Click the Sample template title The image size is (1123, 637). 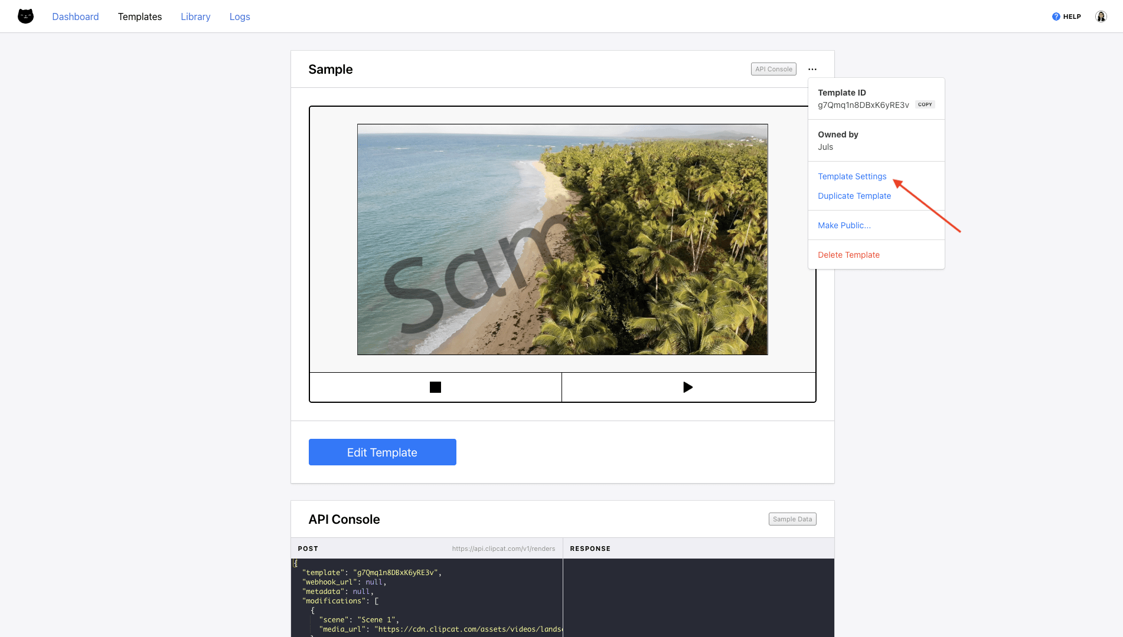point(331,69)
